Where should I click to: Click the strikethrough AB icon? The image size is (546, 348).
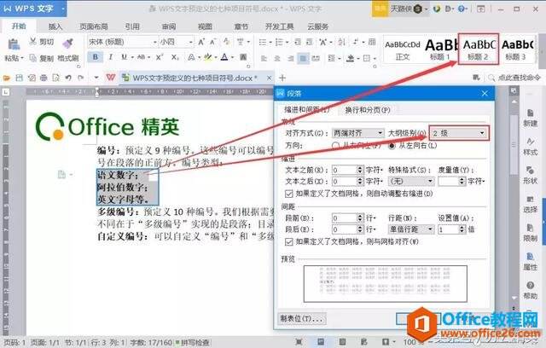coord(141,57)
